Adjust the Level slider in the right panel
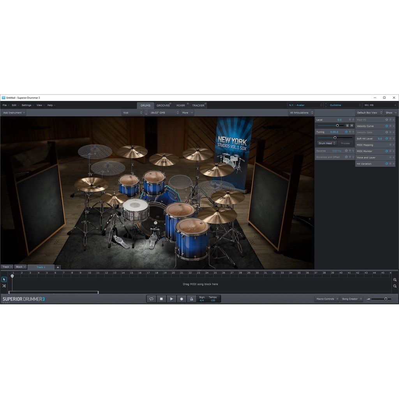399x399 pixels. 337,125
